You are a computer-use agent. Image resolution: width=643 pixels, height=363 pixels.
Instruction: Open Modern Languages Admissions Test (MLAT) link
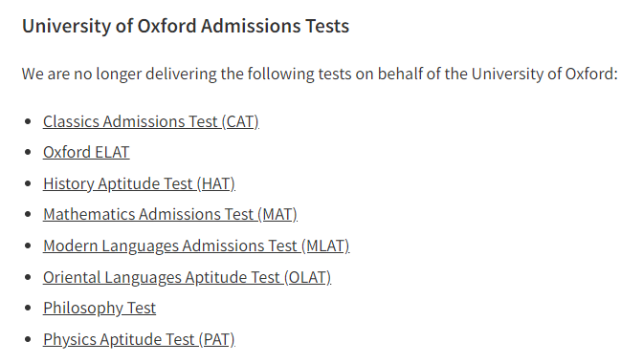click(196, 246)
